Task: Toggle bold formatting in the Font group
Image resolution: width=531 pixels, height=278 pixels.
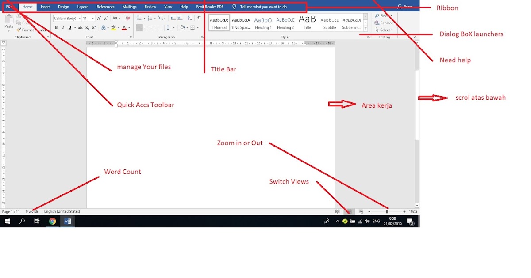Action: pos(56,27)
